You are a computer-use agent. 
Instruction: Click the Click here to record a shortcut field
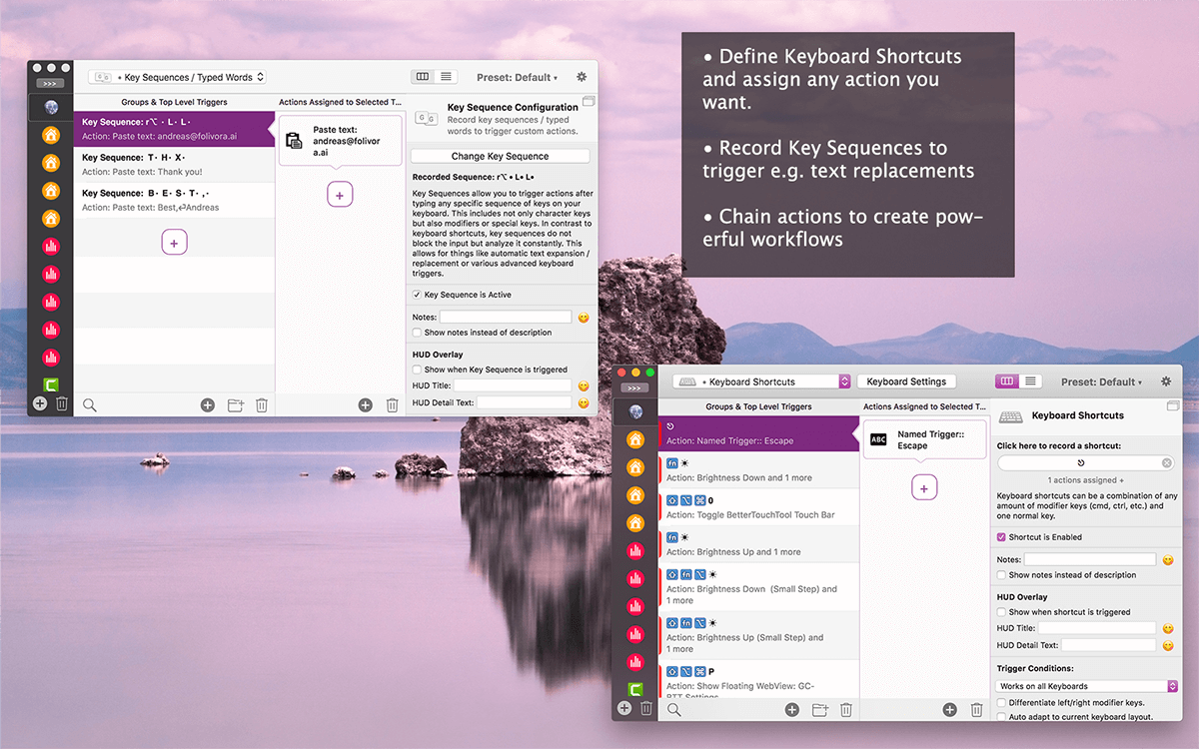tap(1079, 462)
